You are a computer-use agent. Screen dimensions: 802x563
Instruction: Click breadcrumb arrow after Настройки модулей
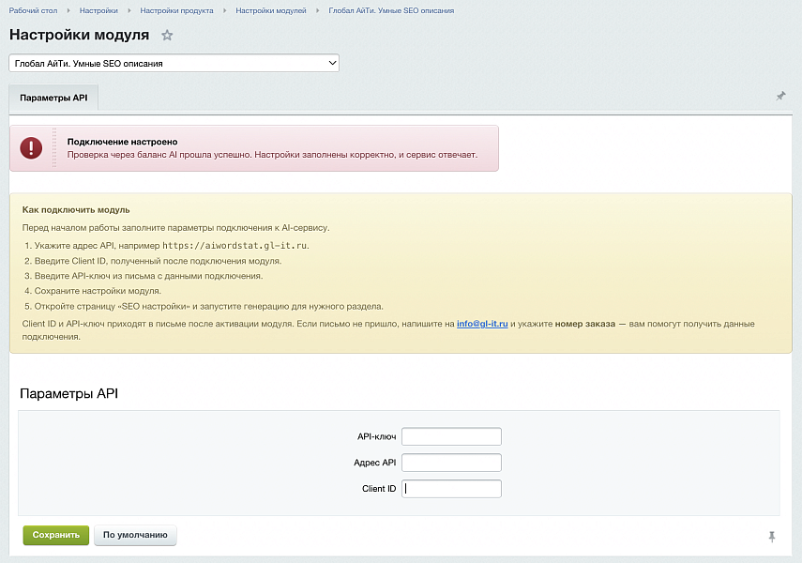(318, 10)
